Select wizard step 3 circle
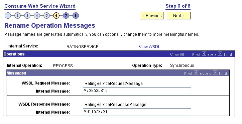Image resolution: width=242 pixels, height=124 pixels. [27, 16]
